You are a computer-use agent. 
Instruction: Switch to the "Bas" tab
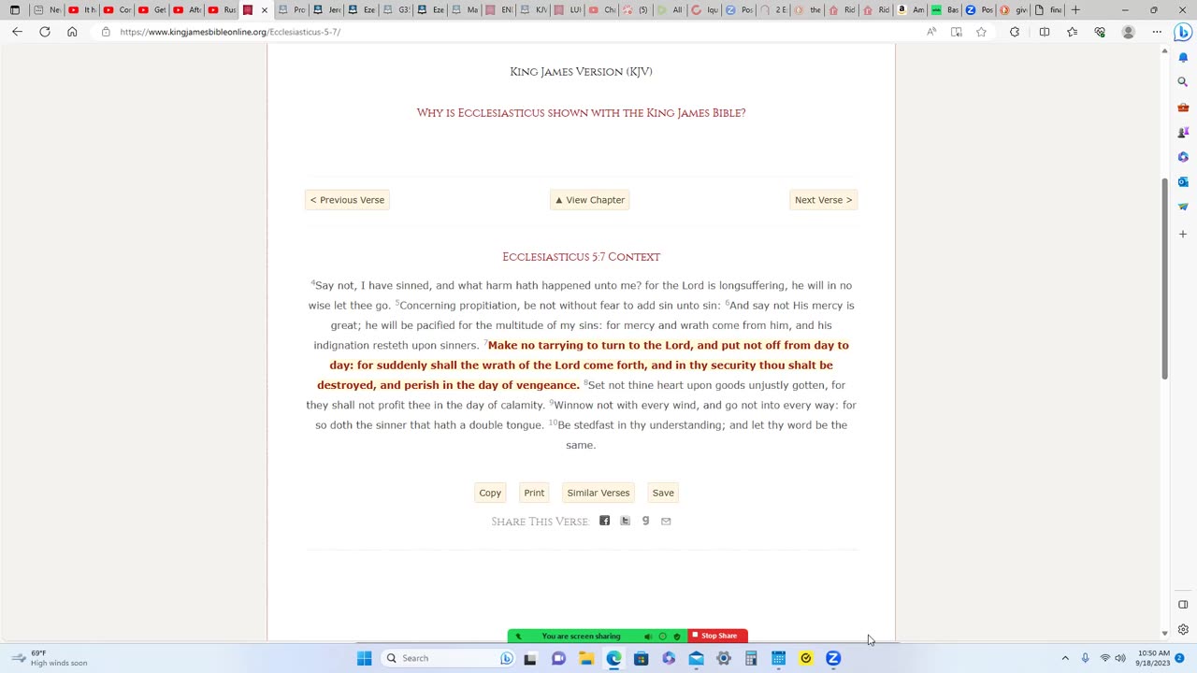click(945, 10)
